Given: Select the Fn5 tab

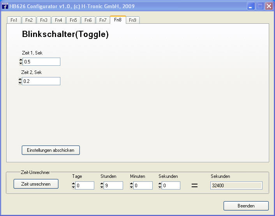Looking at the screenshot, I should pos(73,20).
